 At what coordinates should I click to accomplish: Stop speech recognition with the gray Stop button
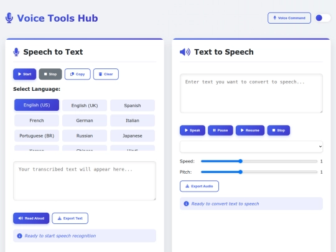pos(50,74)
